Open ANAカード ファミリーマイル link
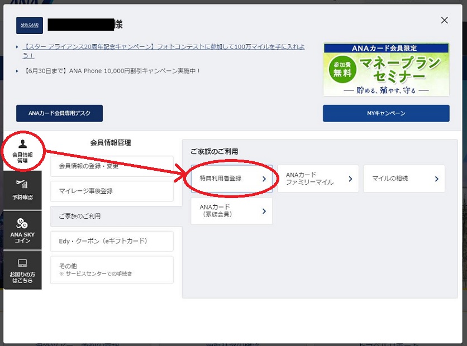467x346 pixels. click(x=318, y=179)
